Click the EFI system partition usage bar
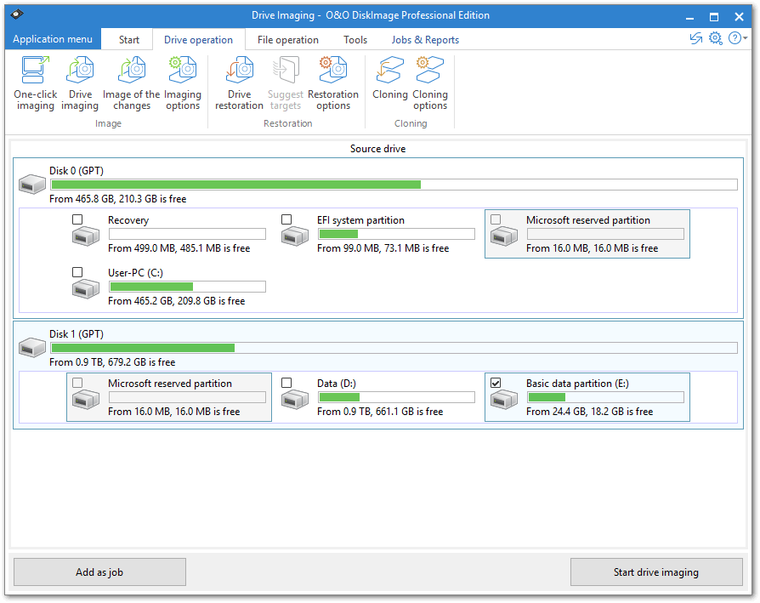760x603 pixels. tap(396, 234)
